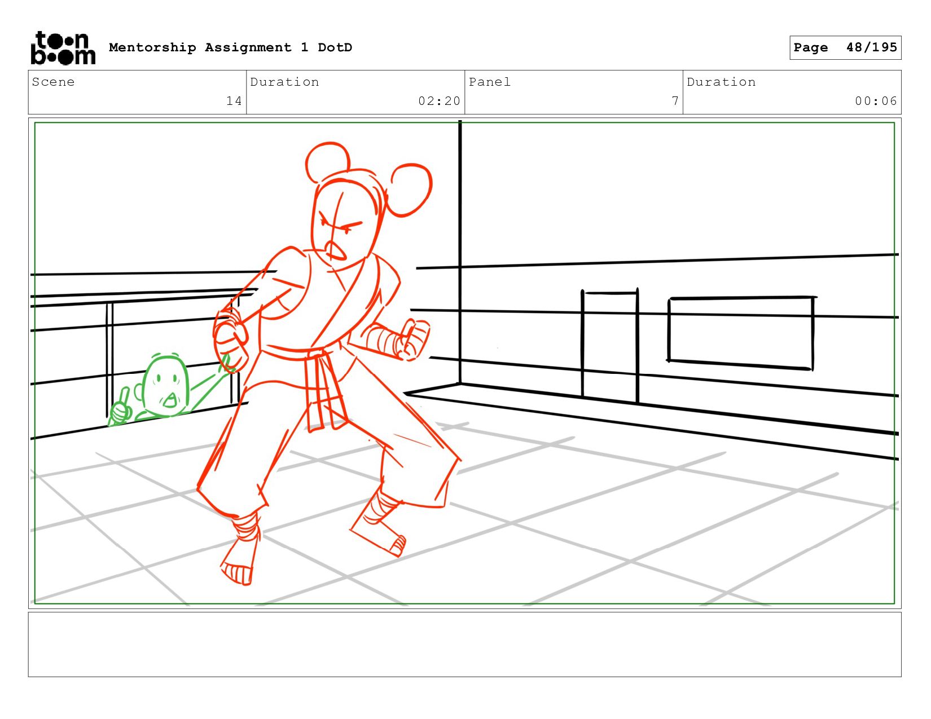Image resolution: width=931 pixels, height=719 pixels.
Task: Click the doorway drawn on the back wall
Action: (x=610, y=345)
